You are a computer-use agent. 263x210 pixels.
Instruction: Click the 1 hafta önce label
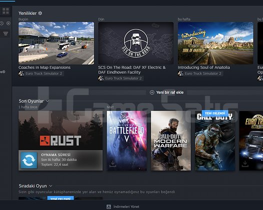pyautogui.click(x=28, y=107)
